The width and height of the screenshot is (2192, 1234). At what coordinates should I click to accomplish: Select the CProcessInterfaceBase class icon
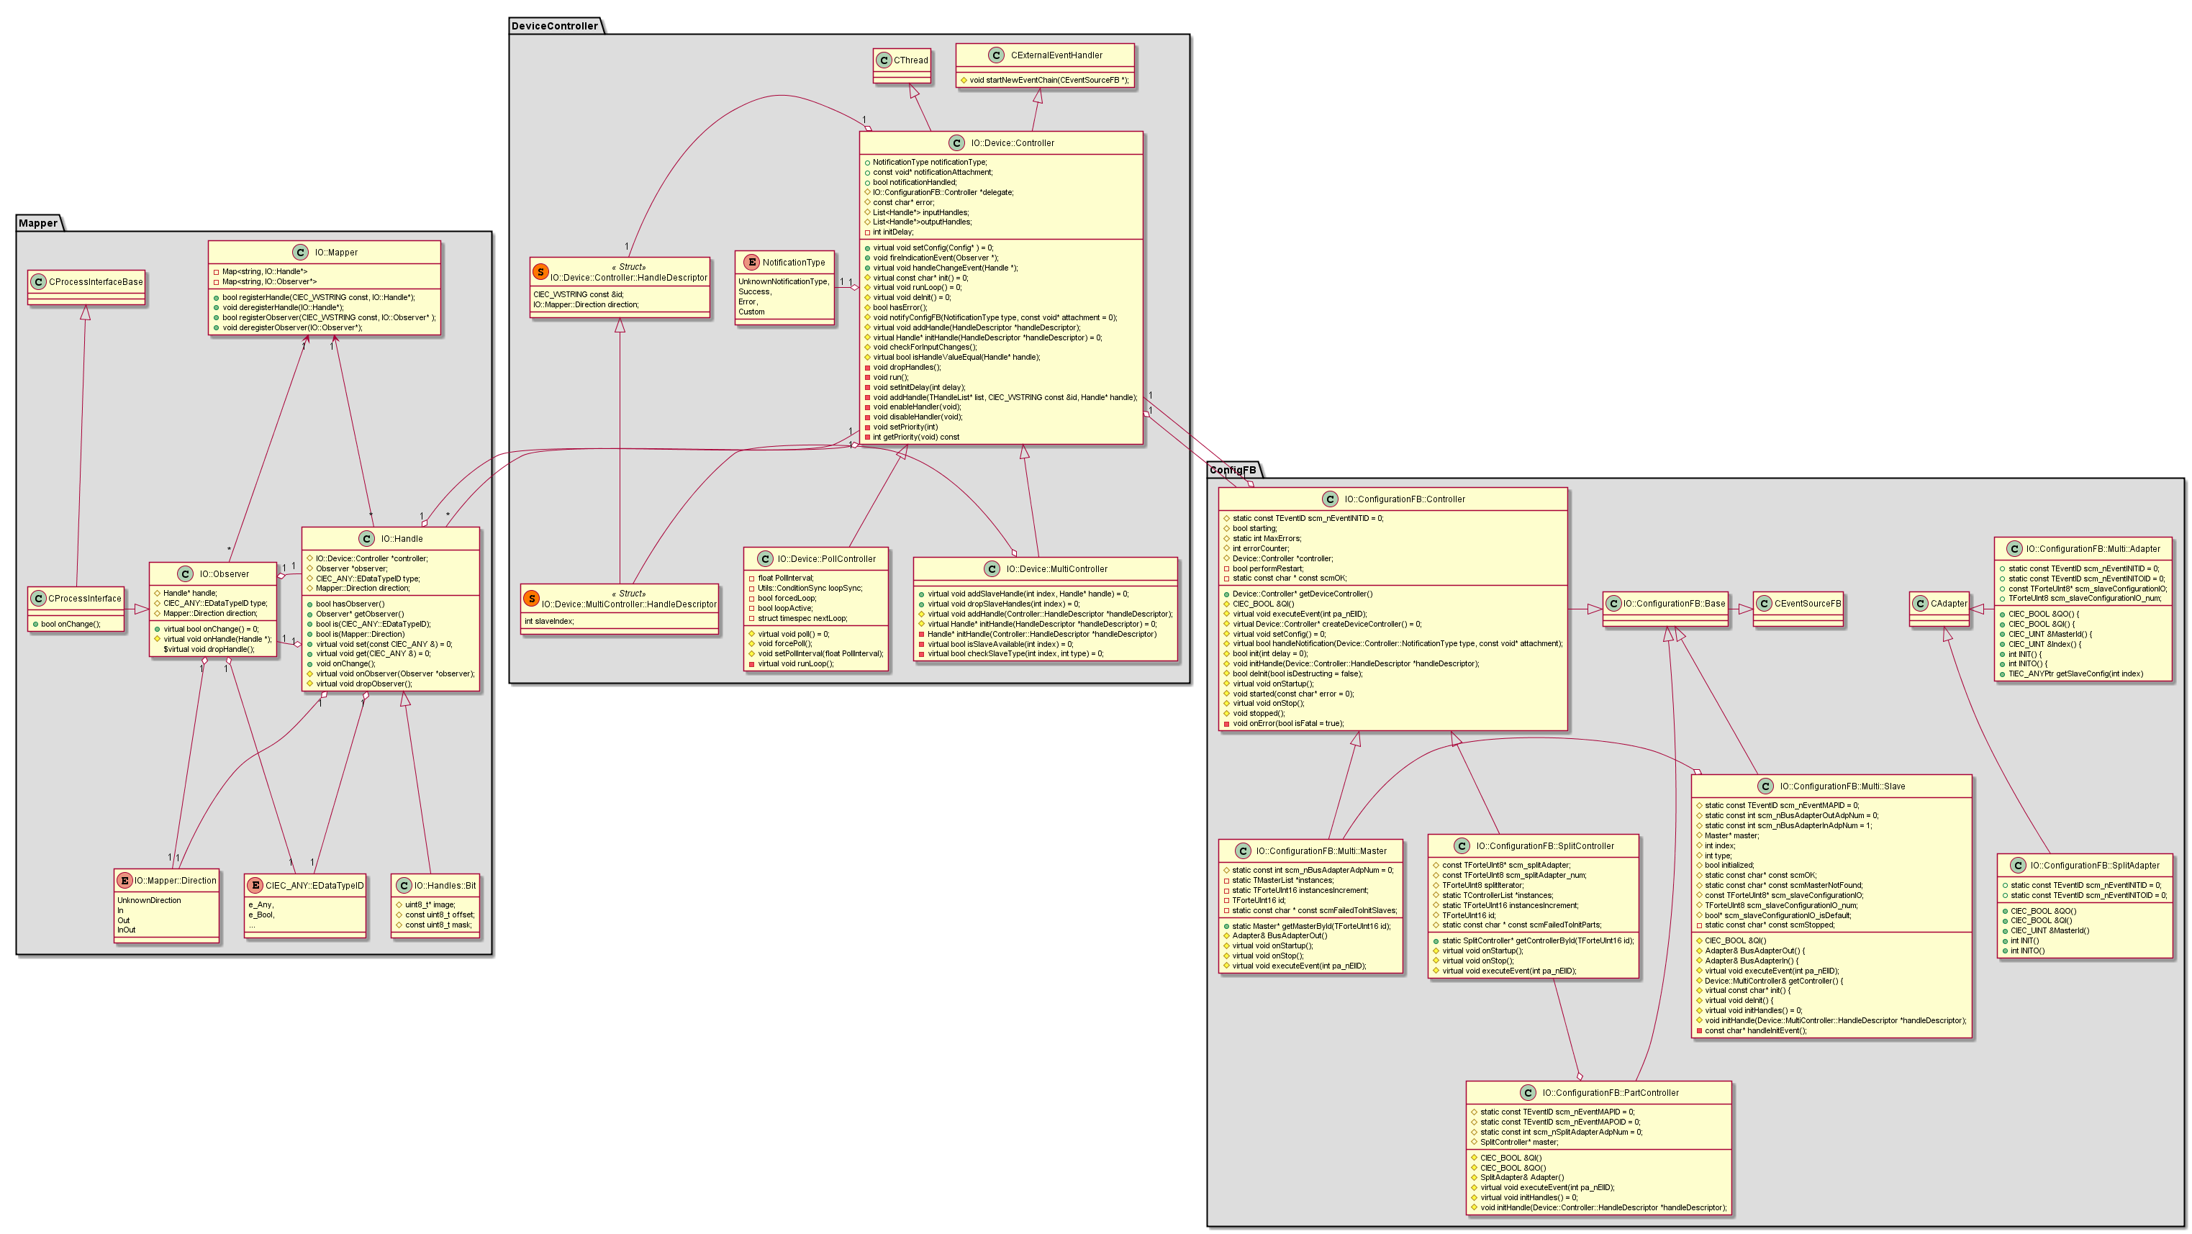[x=39, y=281]
